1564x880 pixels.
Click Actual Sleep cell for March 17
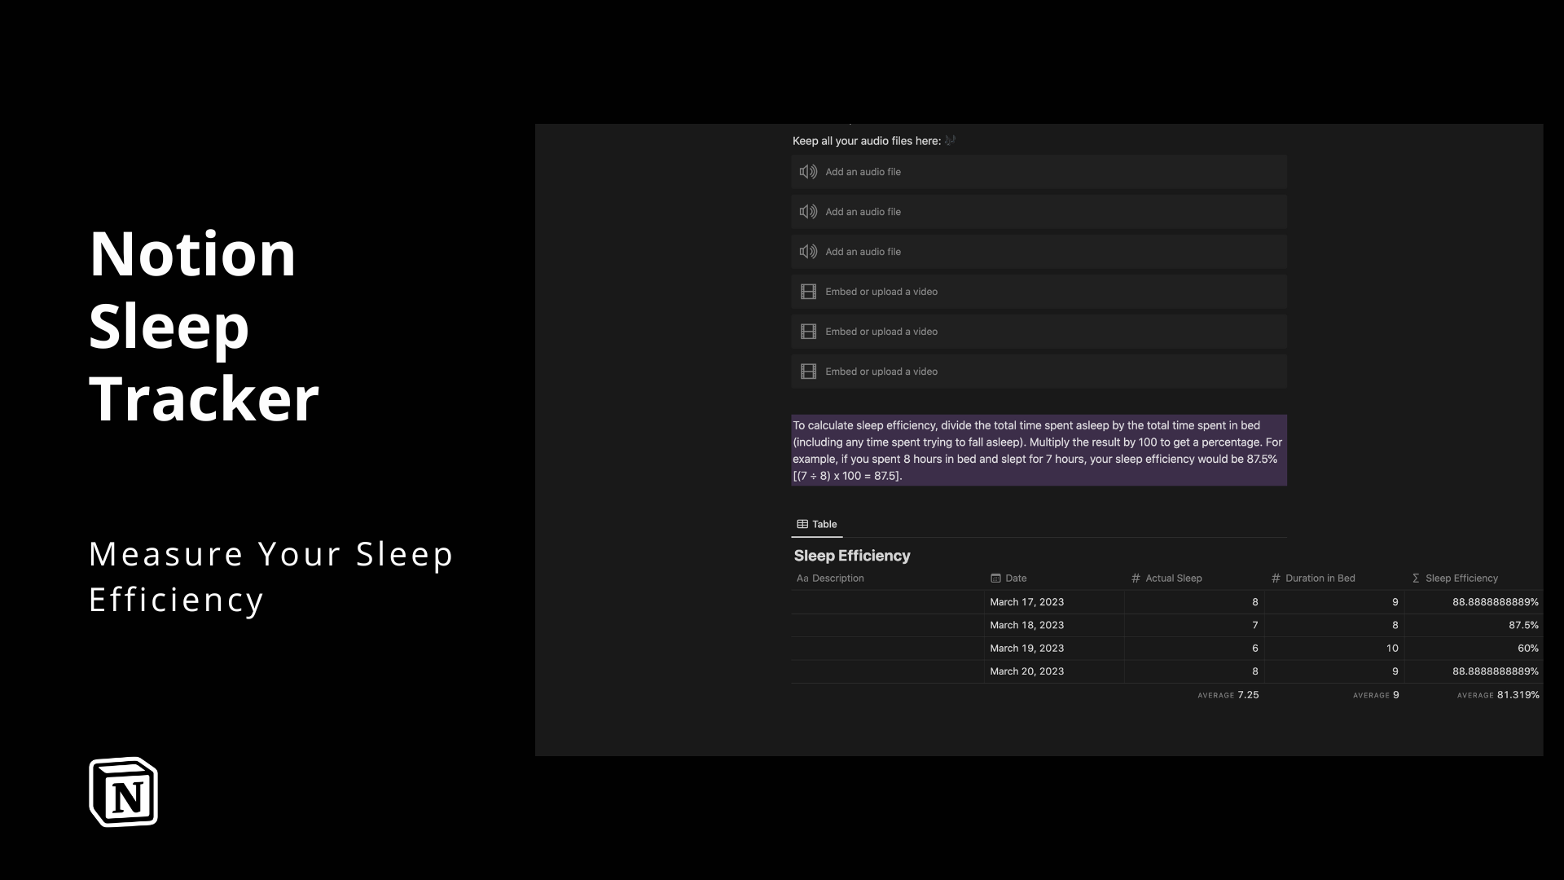(1194, 602)
